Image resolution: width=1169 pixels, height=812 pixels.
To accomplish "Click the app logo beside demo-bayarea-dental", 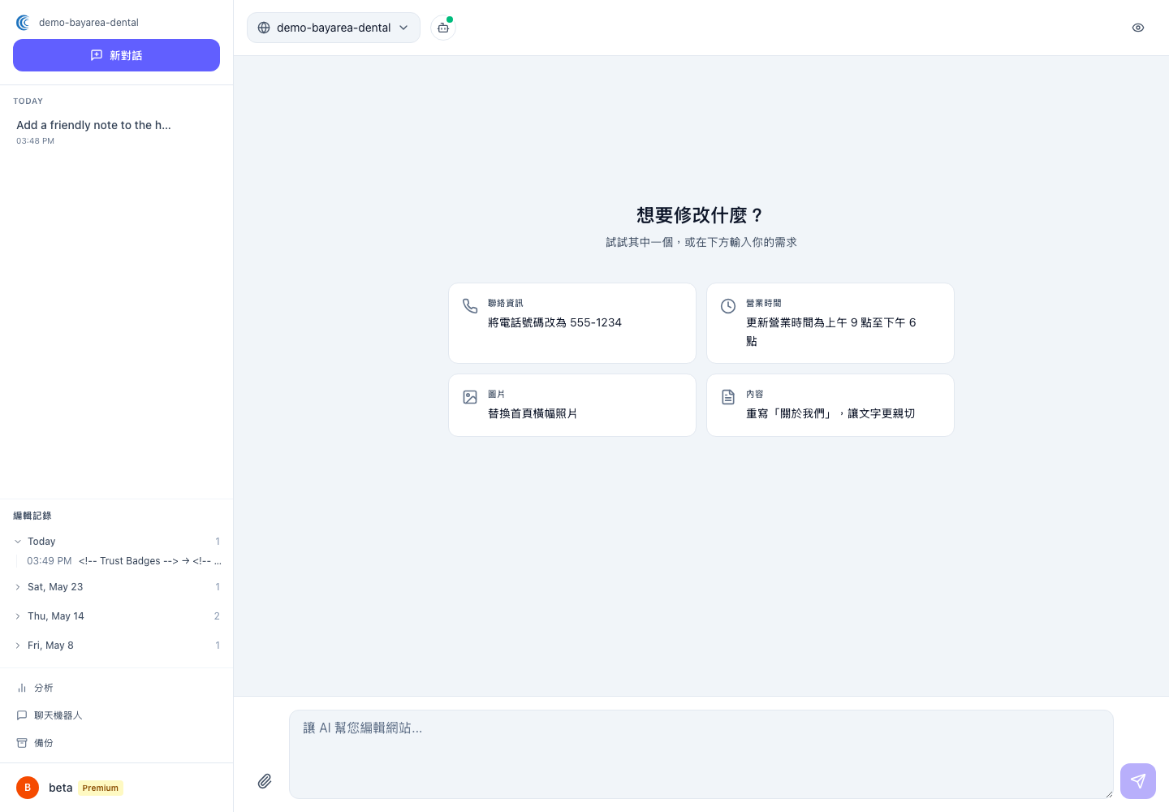I will click(24, 23).
